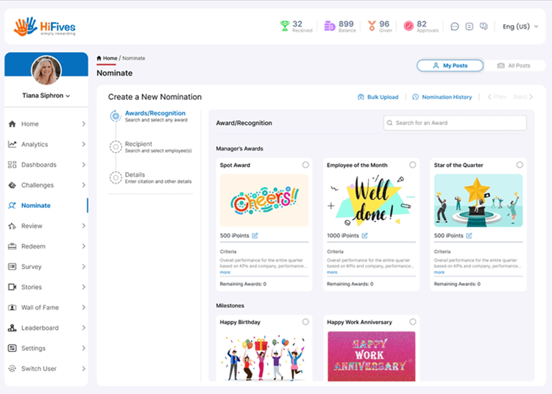This screenshot has height=394, width=552.
Task: Click the trophy Received points icon
Action: tap(284, 26)
